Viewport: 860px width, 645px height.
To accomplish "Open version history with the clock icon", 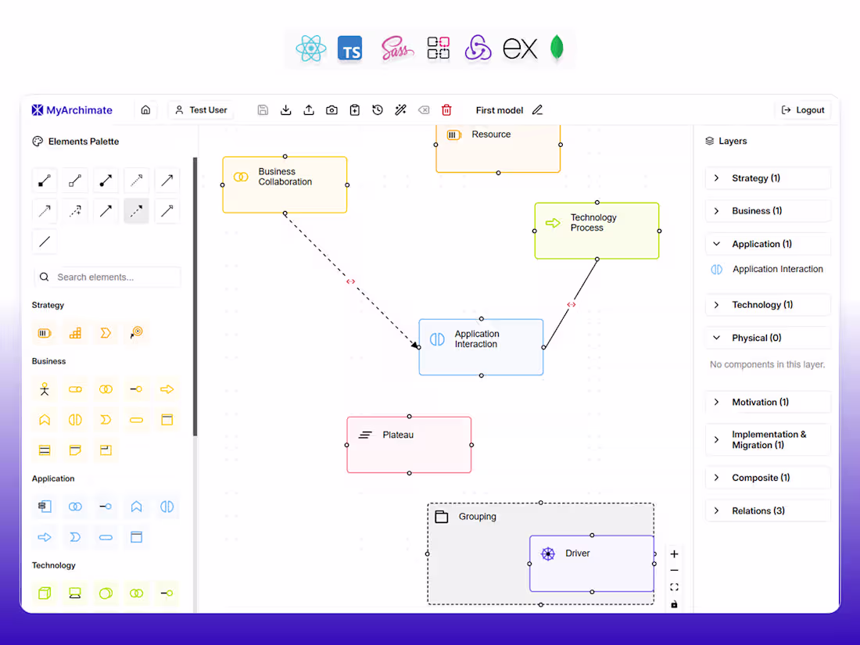I will click(x=378, y=109).
